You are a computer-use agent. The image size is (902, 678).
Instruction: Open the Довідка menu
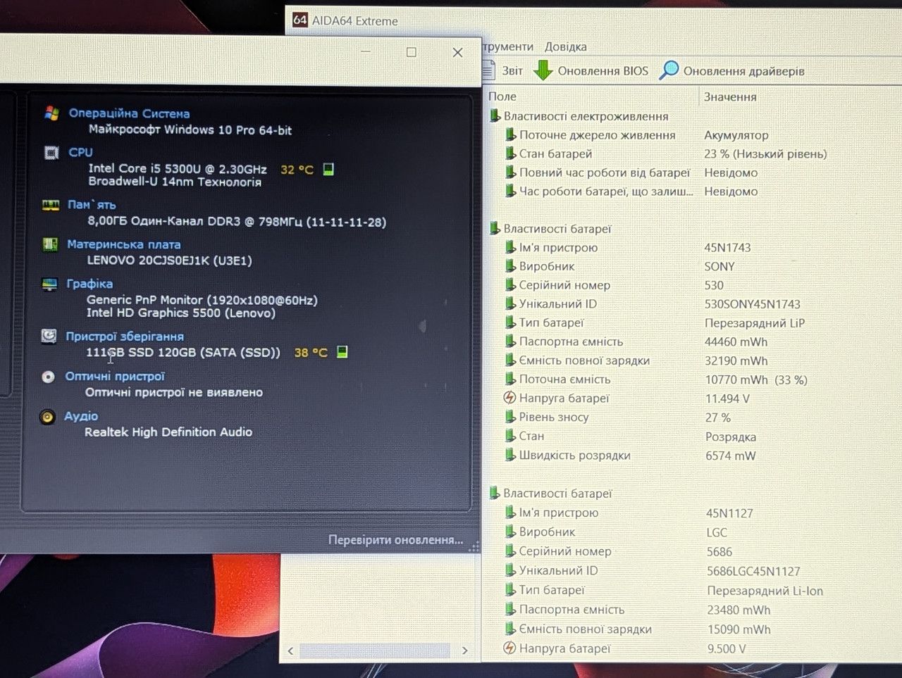click(565, 46)
